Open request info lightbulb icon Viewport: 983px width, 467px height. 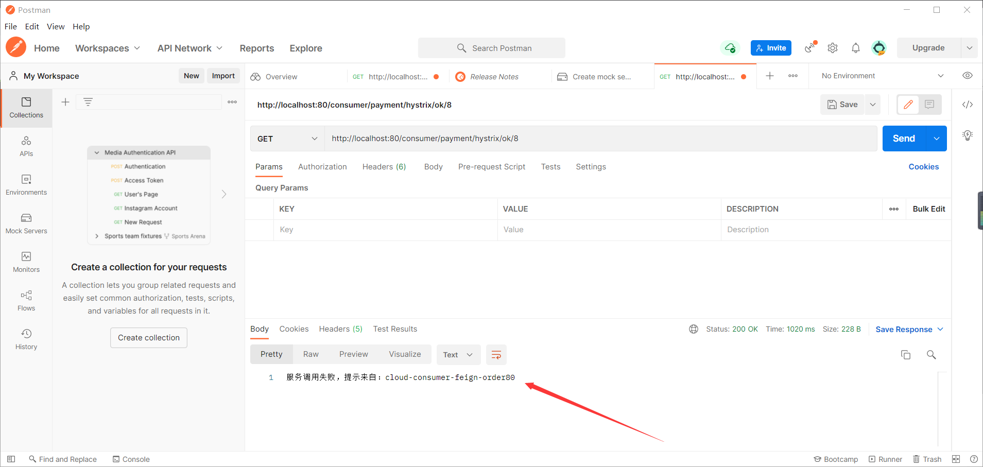coord(968,135)
